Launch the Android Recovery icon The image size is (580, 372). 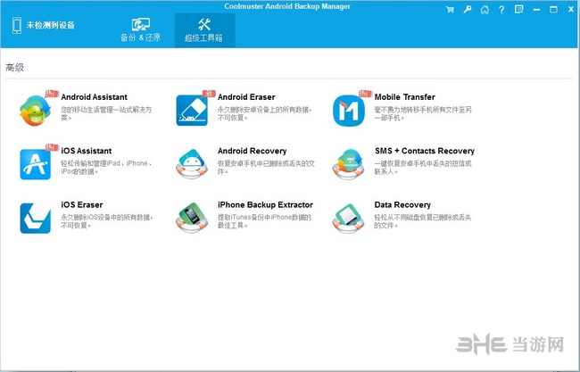192,164
